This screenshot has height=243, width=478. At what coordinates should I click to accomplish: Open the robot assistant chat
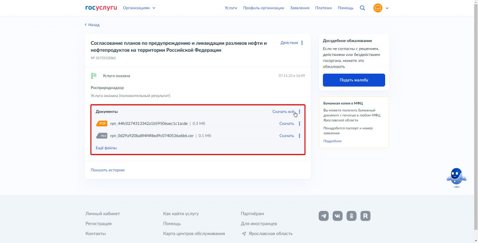click(x=457, y=177)
